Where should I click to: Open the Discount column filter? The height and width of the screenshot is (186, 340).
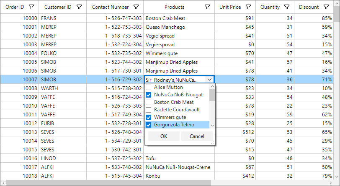click(x=326, y=7)
